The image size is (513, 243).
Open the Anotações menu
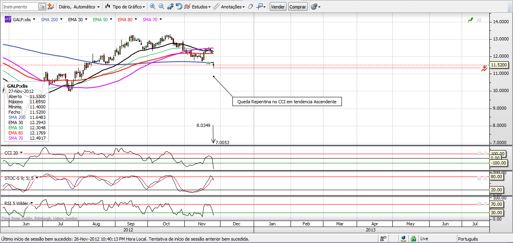click(228, 7)
